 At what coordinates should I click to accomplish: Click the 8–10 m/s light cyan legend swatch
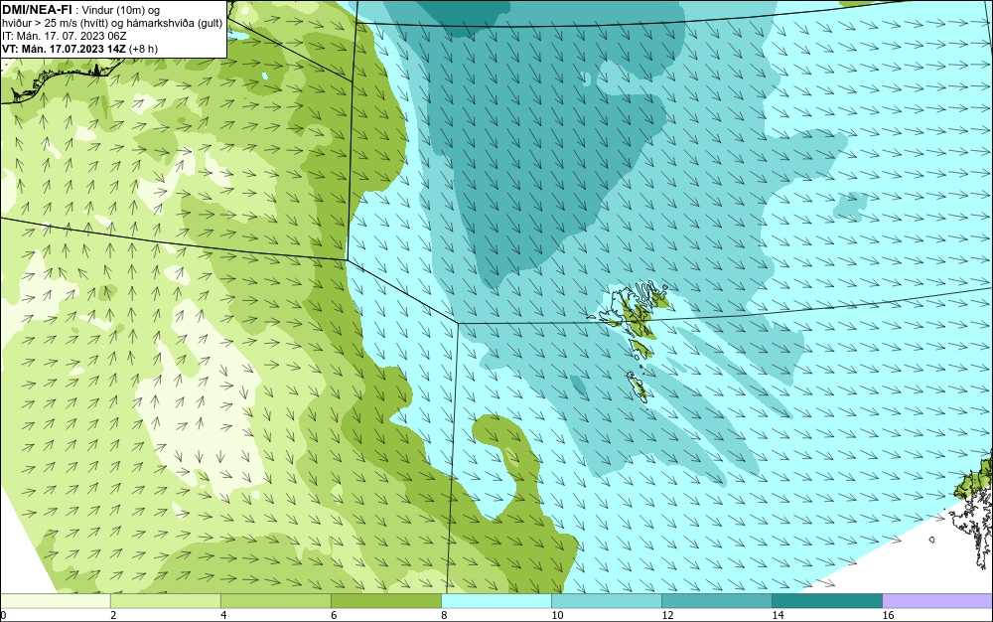pyautogui.click(x=496, y=600)
